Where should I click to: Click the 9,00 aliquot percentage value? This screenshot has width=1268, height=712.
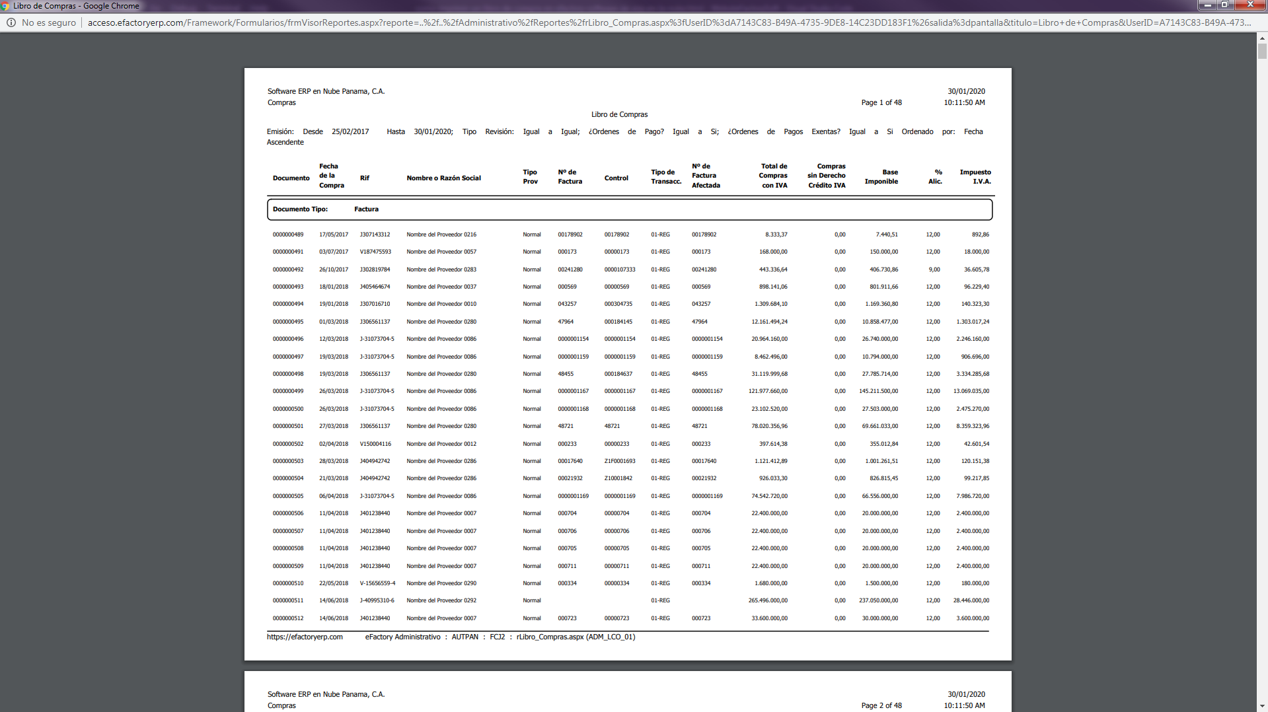coord(934,269)
